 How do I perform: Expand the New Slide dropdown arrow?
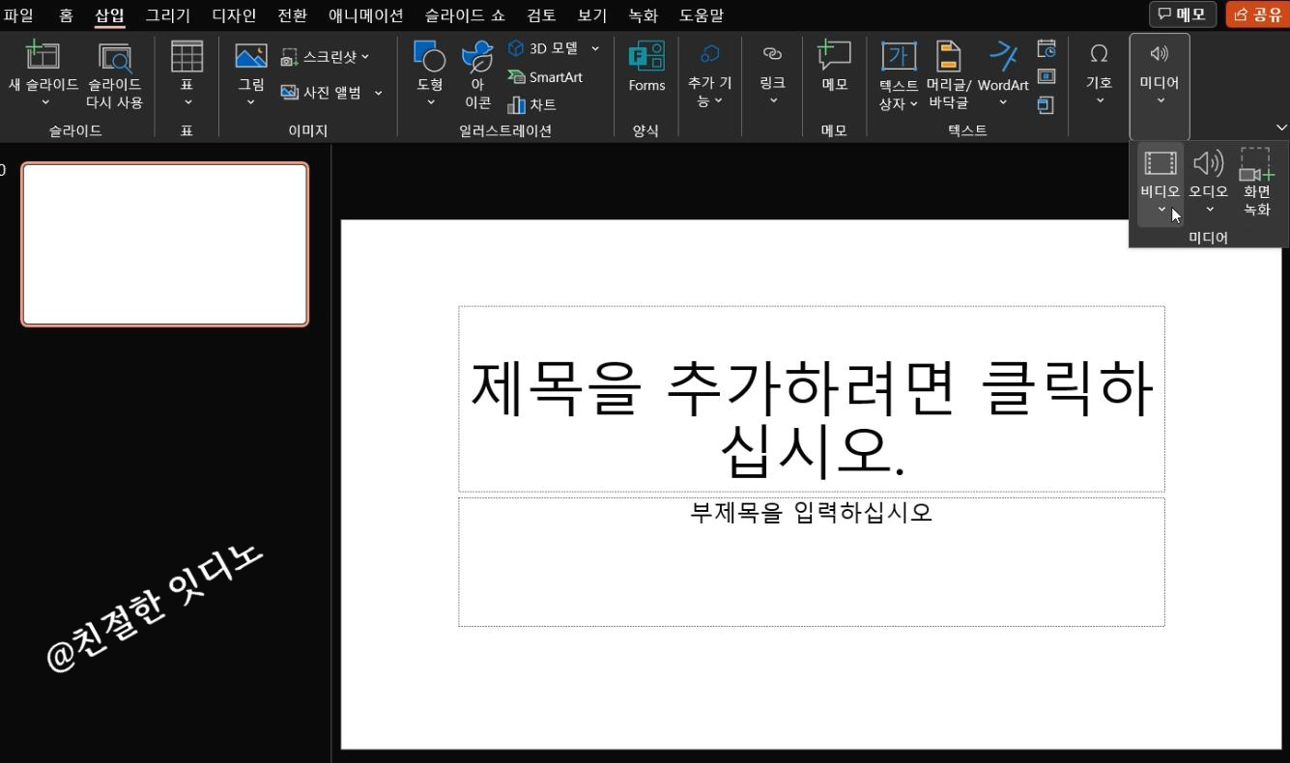tap(44, 102)
